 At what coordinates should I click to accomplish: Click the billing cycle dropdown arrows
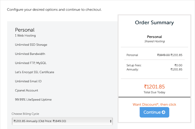pos(110,121)
